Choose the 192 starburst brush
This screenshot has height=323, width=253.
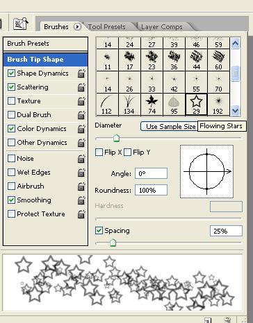[x=218, y=105]
